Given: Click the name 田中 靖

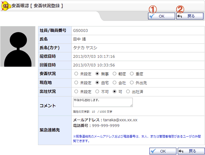Looking at the screenshot, I should click(79, 39).
